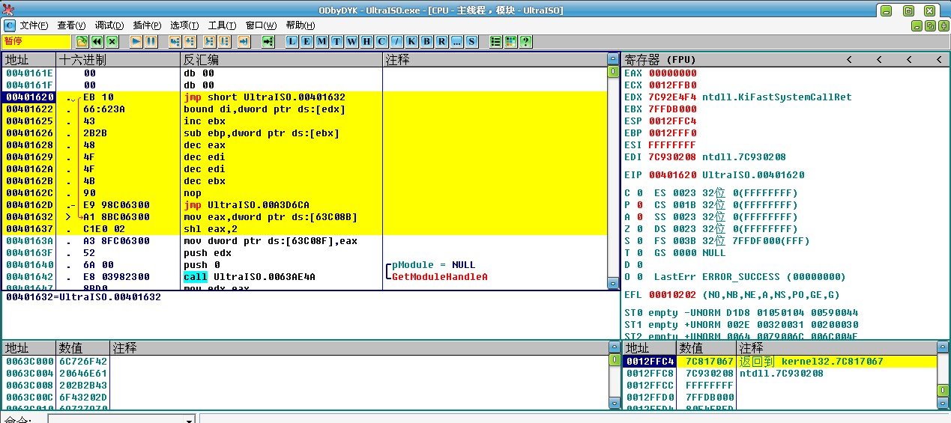Select the push edx instruction row

[x=304, y=253]
